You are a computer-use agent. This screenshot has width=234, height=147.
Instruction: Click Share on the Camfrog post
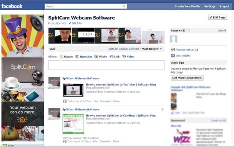[116, 141]
